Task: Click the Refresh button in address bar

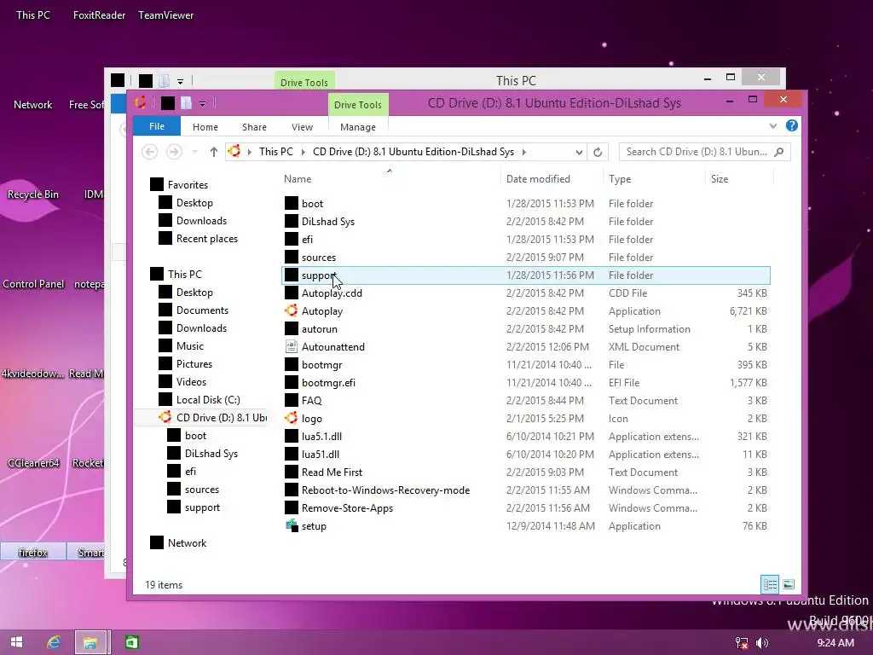Action: pyautogui.click(x=598, y=152)
